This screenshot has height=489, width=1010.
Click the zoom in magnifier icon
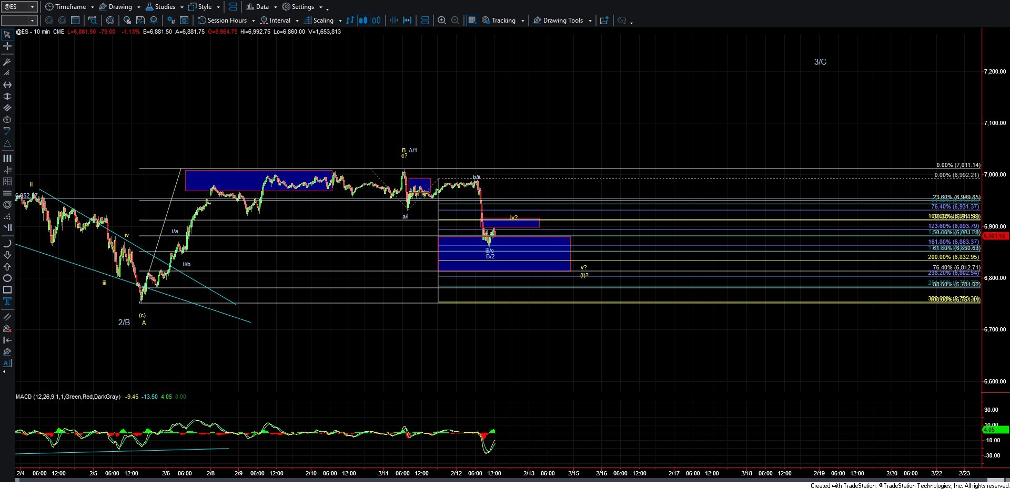[x=442, y=20]
